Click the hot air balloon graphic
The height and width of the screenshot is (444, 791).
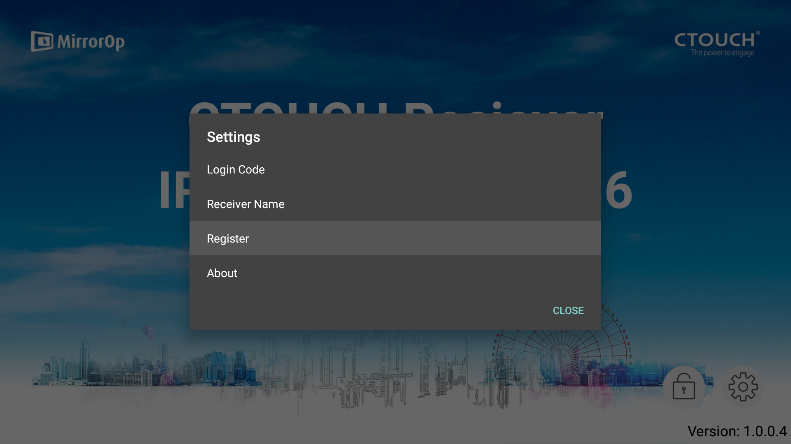(x=147, y=331)
